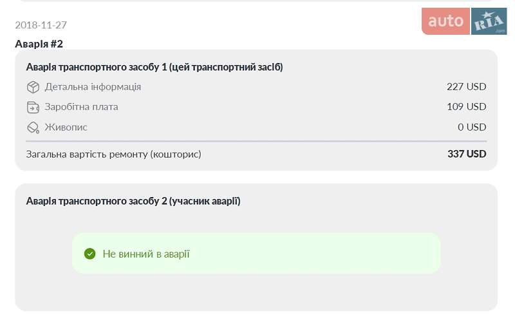
Task: Click the 2018-11-27 date
Action: [41, 25]
